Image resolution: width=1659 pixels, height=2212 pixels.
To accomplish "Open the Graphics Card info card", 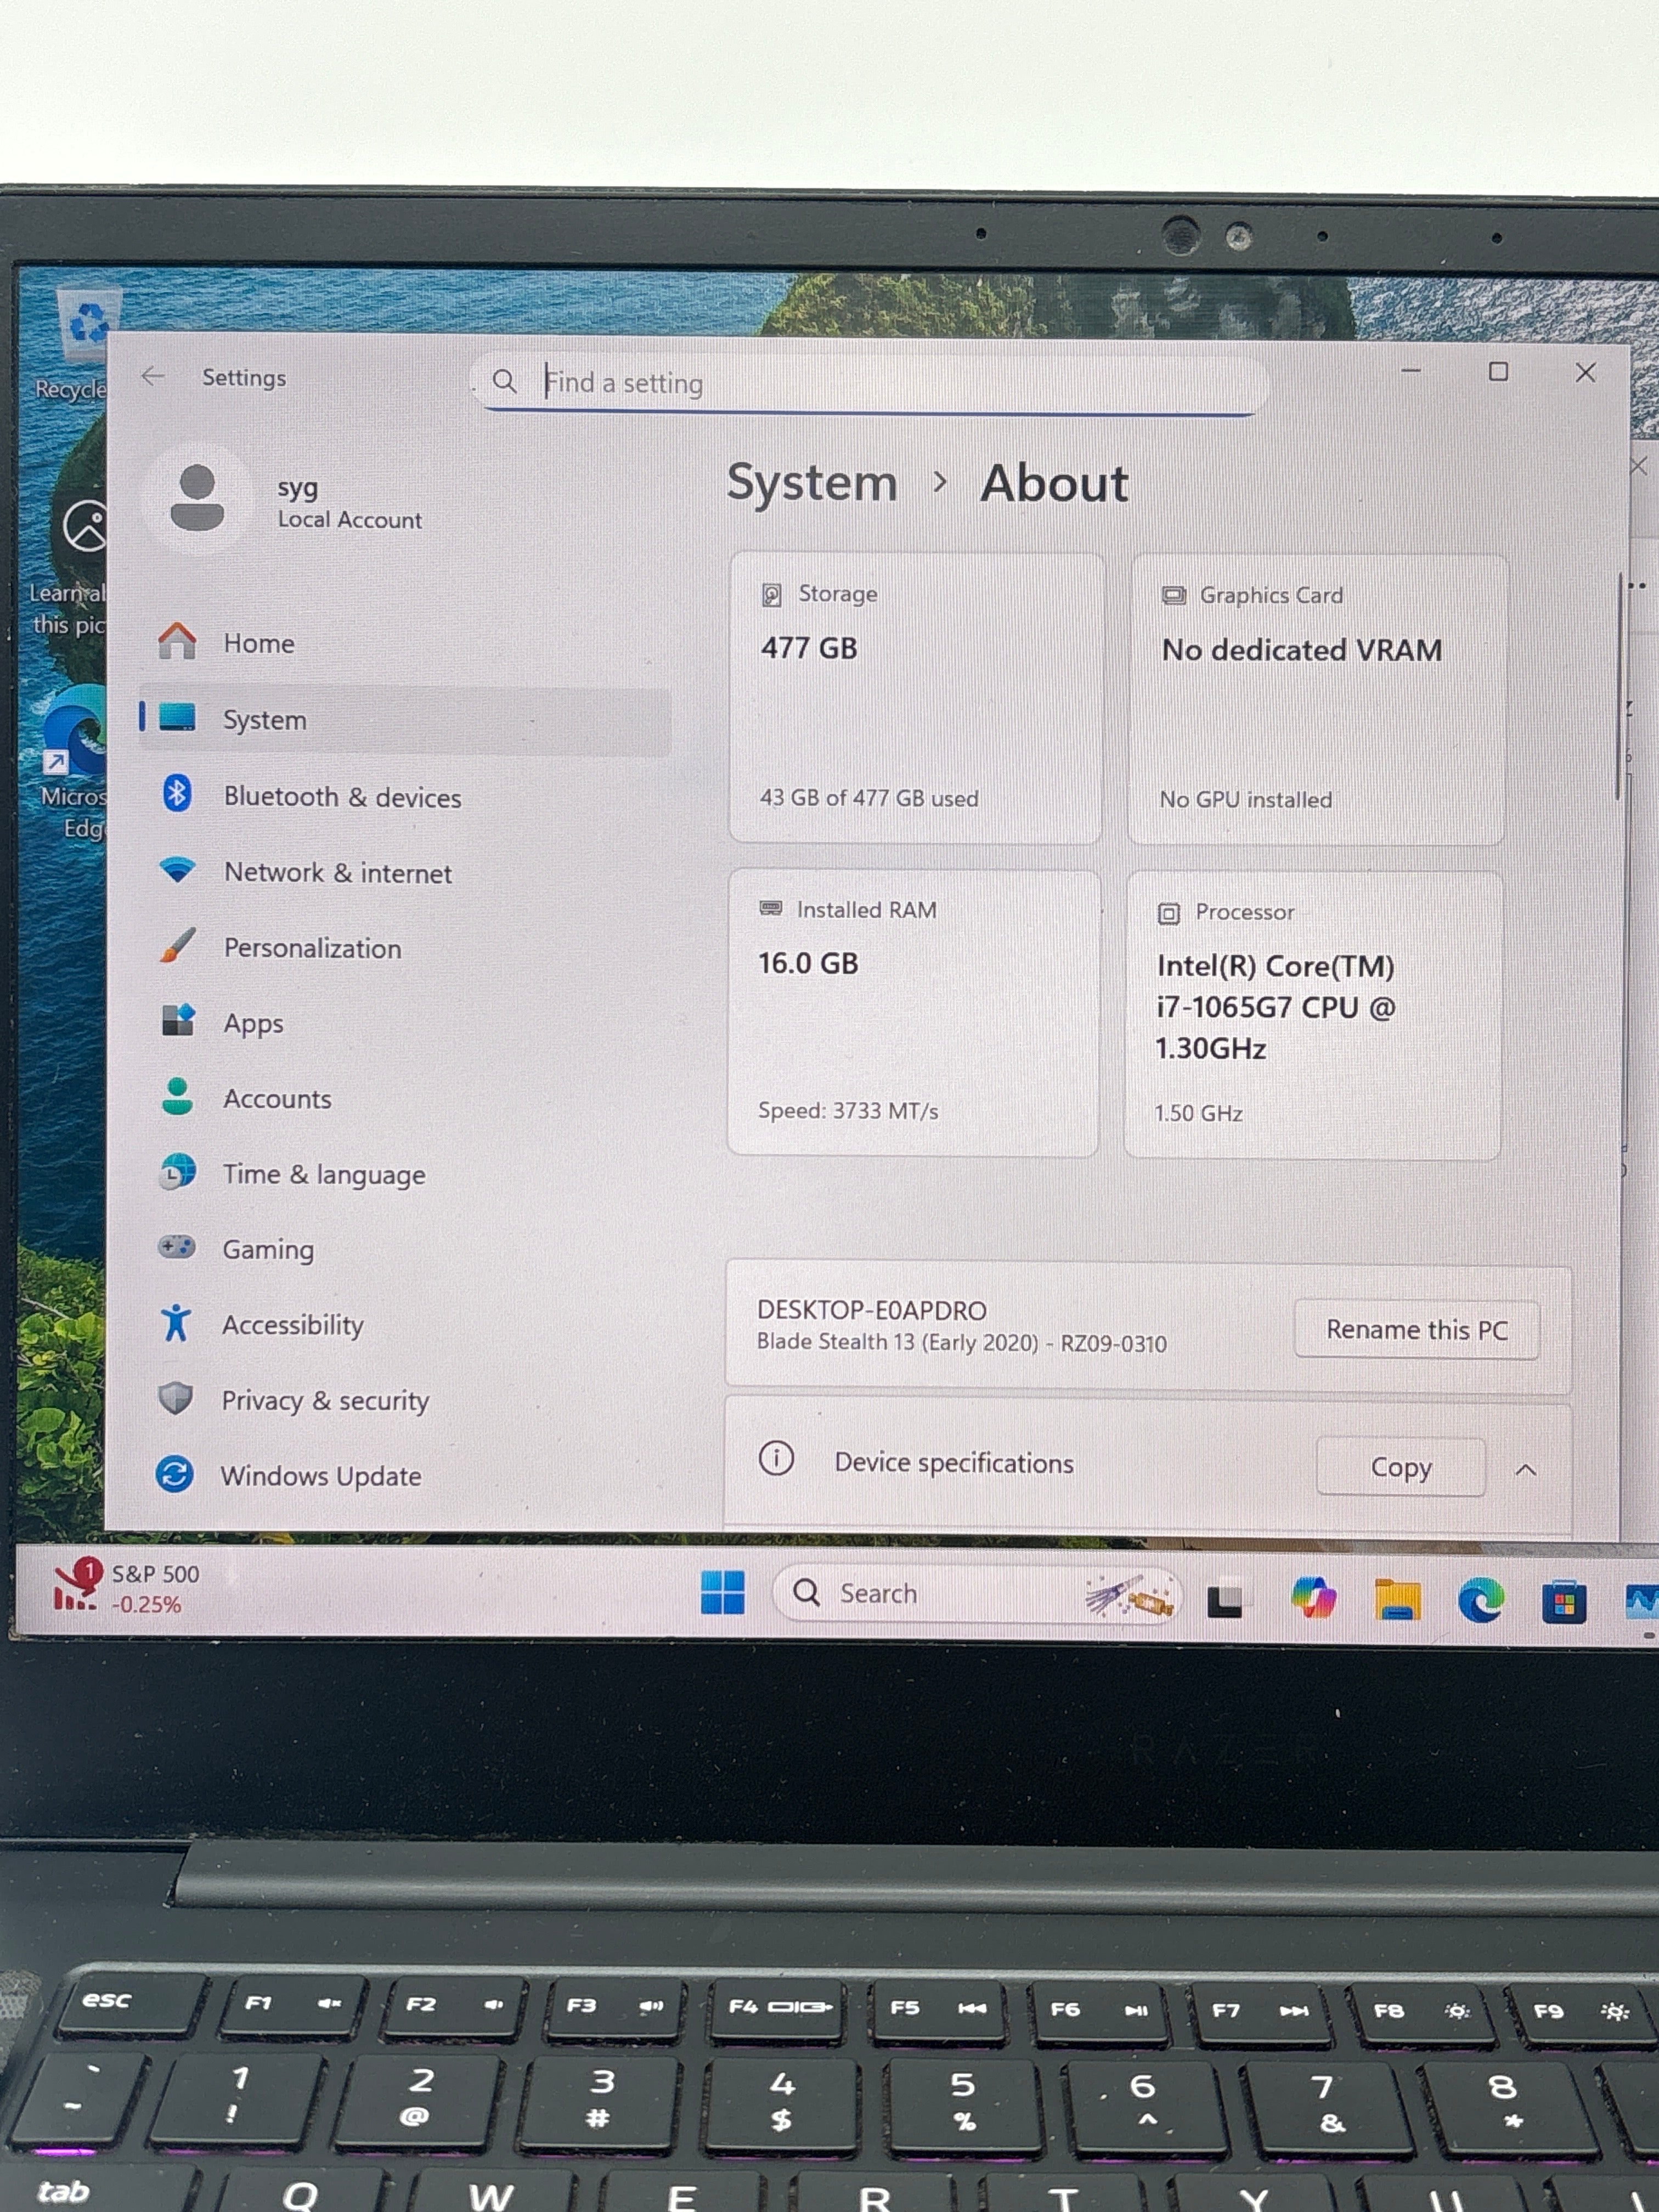I will pyautogui.click(x=1318, y=699).
